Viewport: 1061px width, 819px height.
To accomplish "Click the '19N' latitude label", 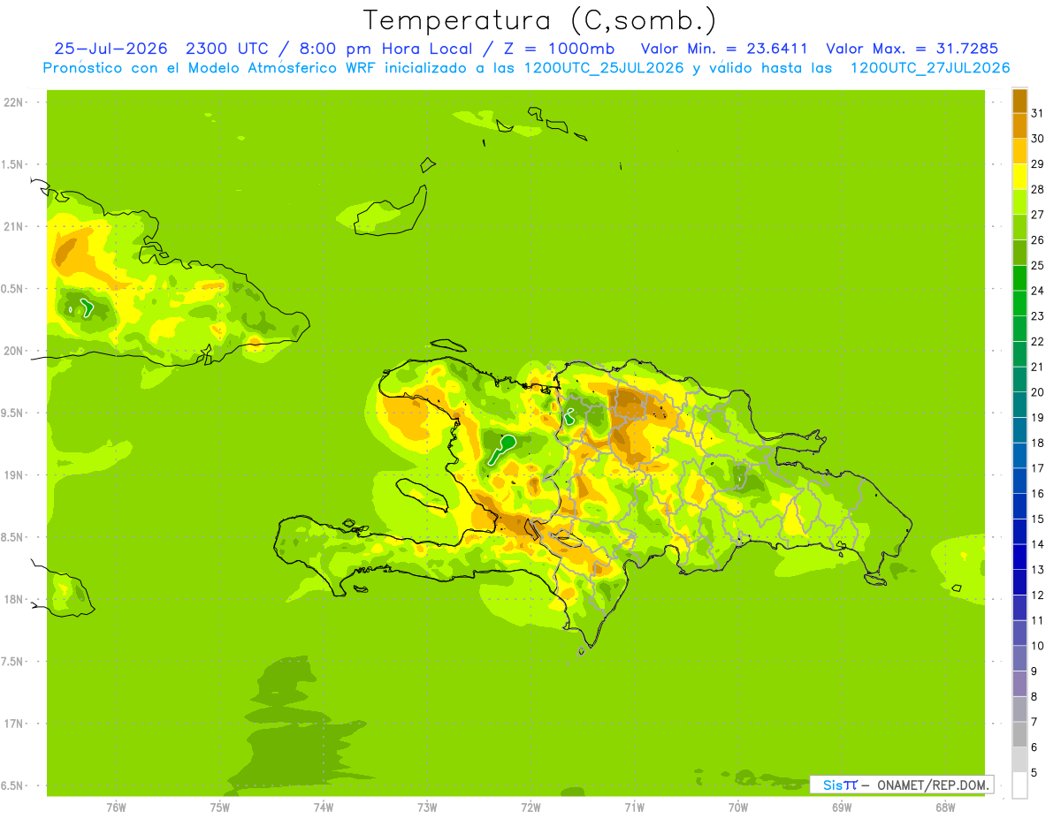I will coord(14,475).
